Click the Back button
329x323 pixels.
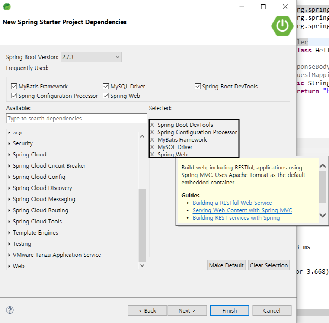(x=147, y=310)
